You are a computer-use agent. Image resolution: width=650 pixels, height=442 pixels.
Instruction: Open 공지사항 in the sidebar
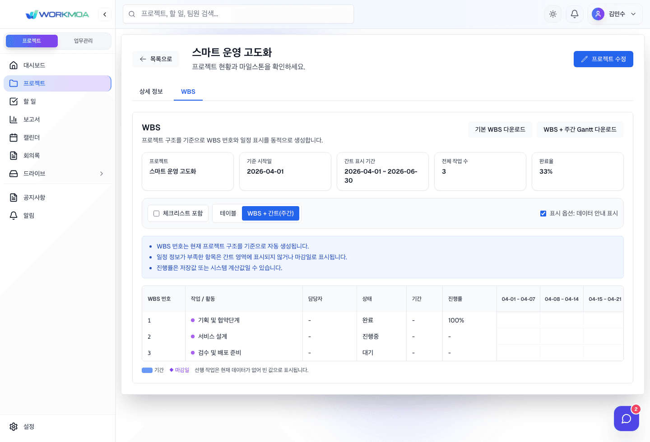tap(57, 198)
